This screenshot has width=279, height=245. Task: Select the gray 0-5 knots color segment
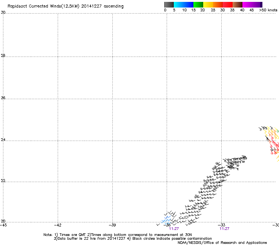169,5
